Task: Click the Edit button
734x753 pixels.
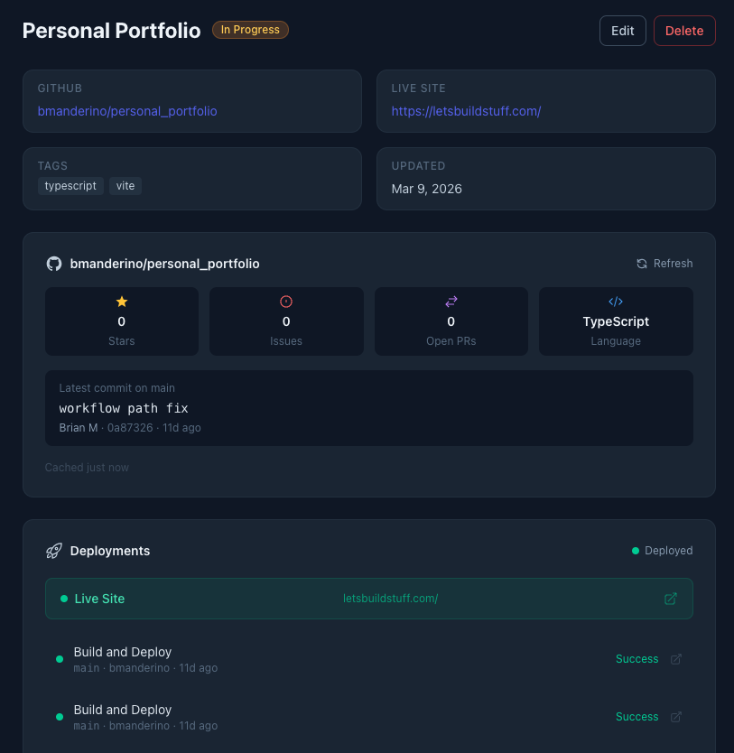Action: (x=622, y=30)
